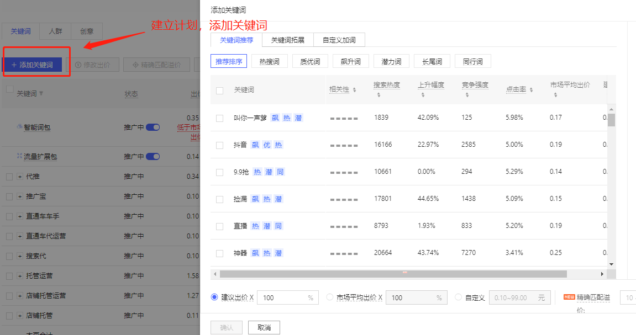Click the 建议出价 percentage input field
Screen dimensions: 636x335
tap(287, 297)
